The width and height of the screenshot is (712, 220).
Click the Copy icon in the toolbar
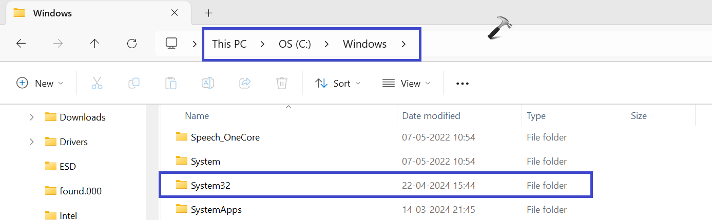(133, 83)
